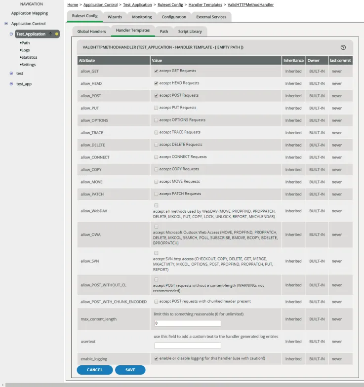Image resolution: width=364 pixels, height=387 pixels.
Task: Click the allow_GET attribute cell
Action: point(114,71)
